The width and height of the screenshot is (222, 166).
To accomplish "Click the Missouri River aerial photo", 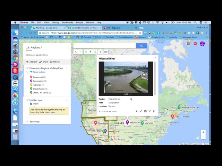I will click(x=126, y=77).
